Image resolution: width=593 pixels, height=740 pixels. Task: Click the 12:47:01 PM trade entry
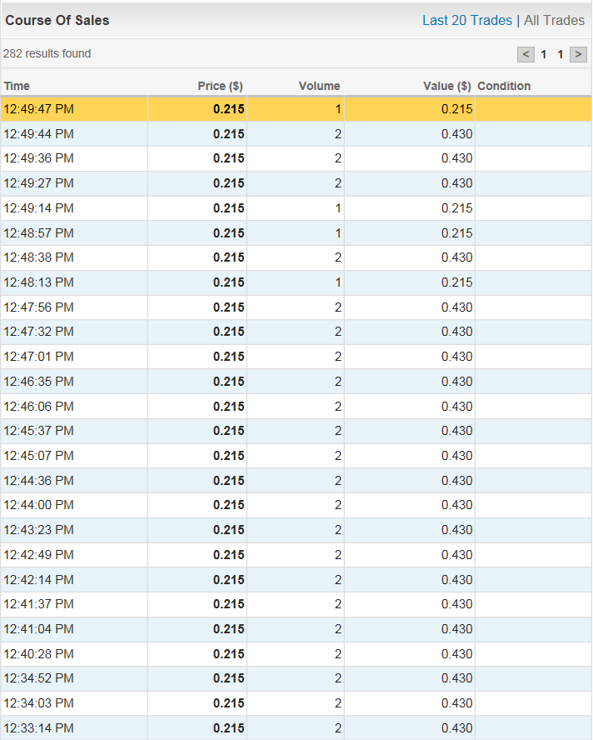click(x=296, y=357)
